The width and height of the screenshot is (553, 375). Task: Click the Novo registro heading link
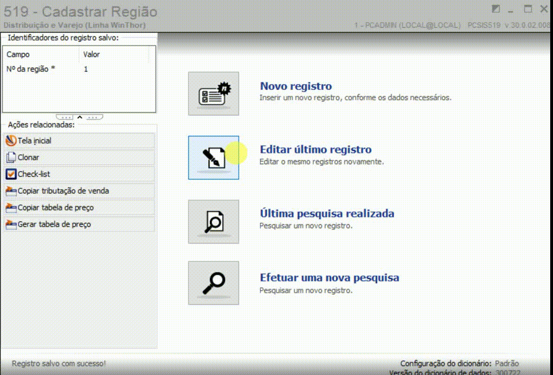tap(296, 86)
